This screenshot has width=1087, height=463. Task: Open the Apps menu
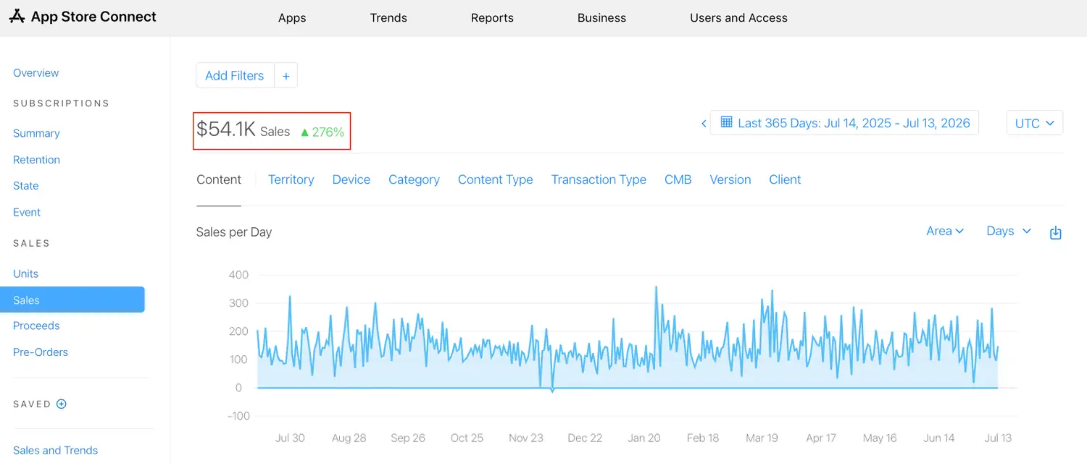pyautogui.click(x=292, y=18)
